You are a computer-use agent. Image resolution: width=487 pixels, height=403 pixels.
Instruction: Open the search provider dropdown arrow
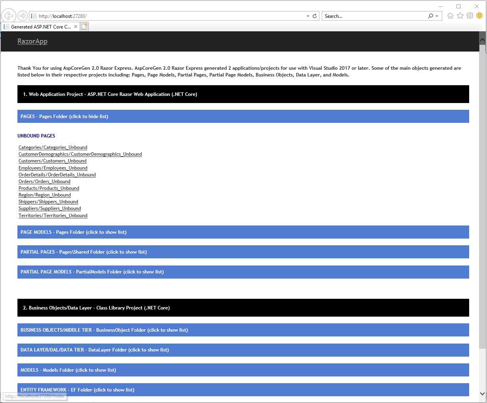pos(437,16)
